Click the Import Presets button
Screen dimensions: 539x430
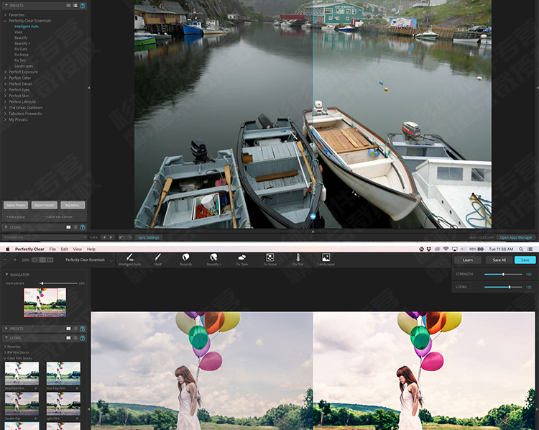[x=45, y=206]
